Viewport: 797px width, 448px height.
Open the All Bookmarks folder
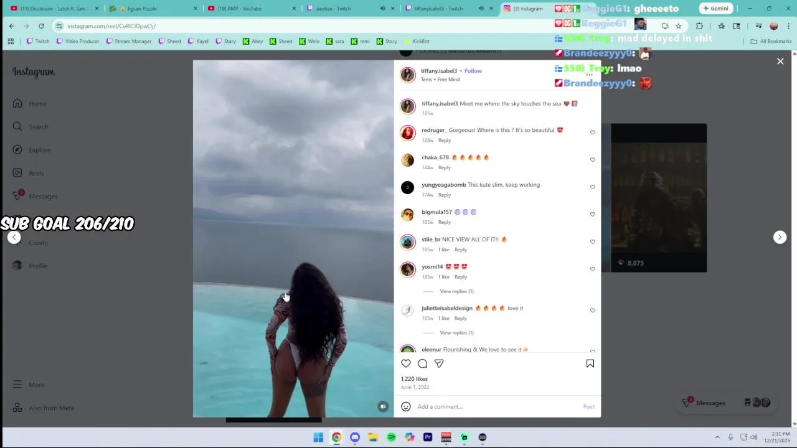771,41
